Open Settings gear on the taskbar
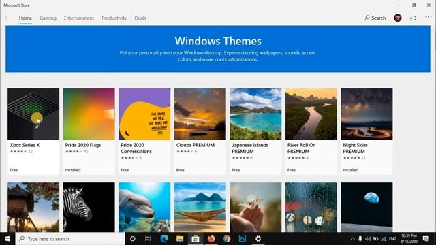The width and height of the screenshot is (436, 245). click(258, 239)
